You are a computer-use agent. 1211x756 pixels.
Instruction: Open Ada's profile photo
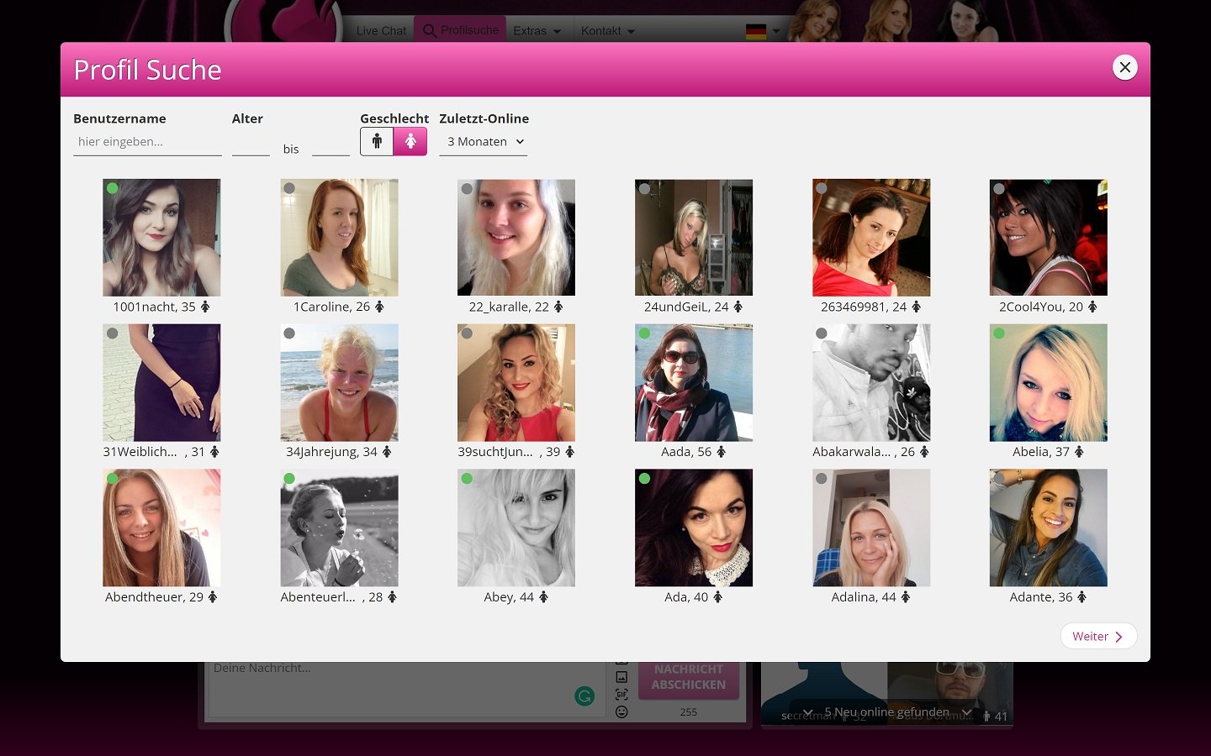694,528
